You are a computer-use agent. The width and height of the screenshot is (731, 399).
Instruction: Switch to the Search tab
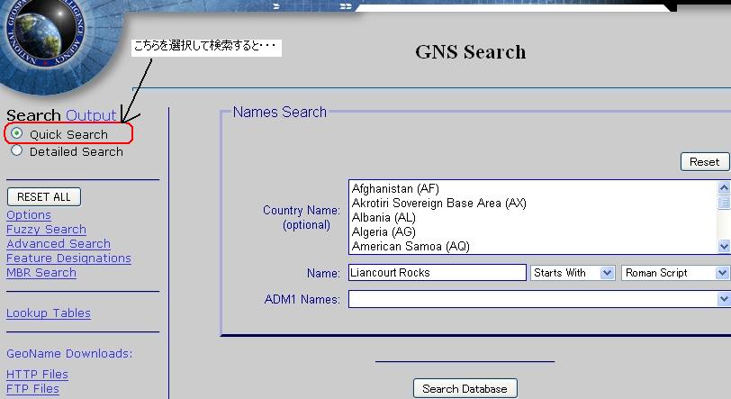coord(33,115)
